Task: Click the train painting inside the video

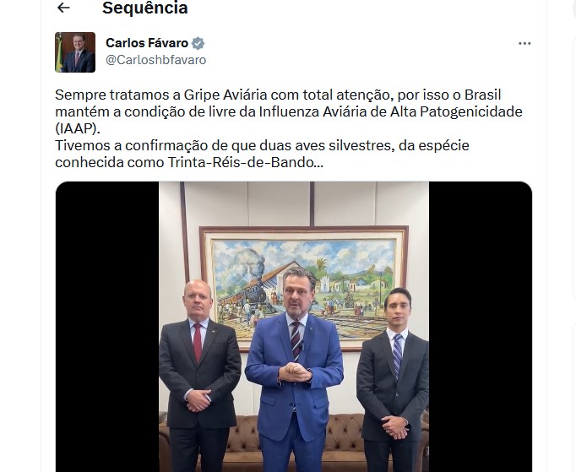Action: [304, 288]
